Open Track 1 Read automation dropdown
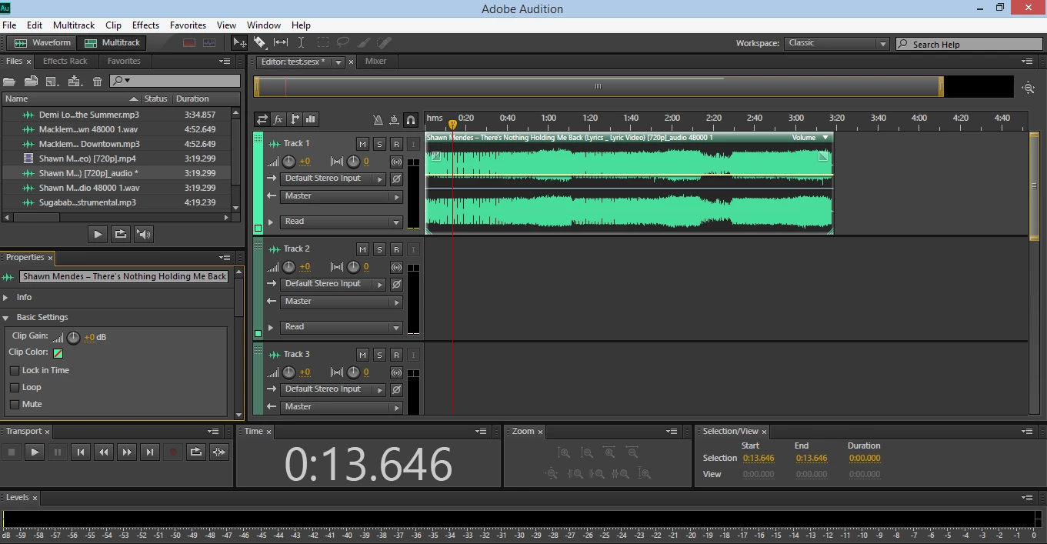 341,222
